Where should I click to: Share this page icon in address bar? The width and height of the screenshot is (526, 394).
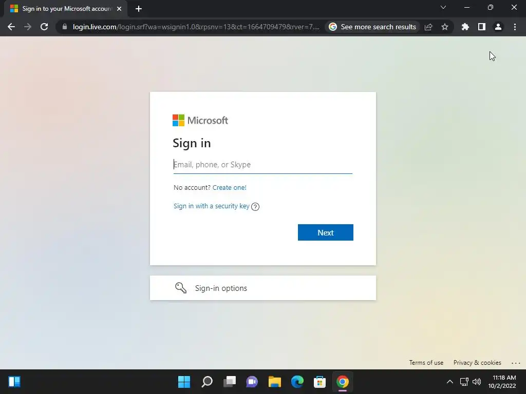(x=428, y=27)
